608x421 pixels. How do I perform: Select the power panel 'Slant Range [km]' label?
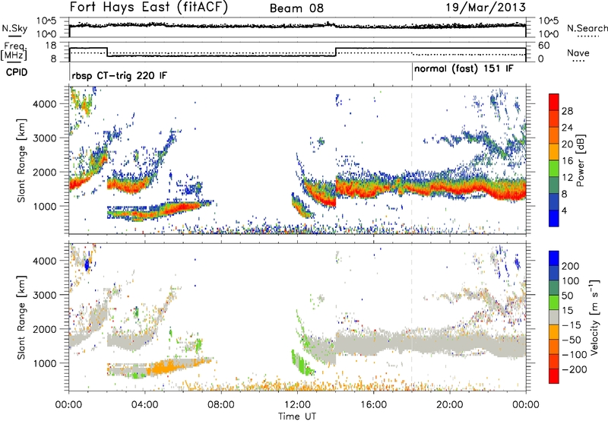coord(21,160)
